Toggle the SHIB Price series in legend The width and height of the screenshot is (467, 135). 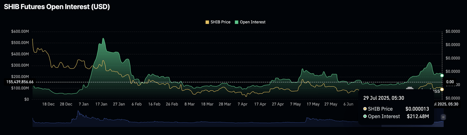(x=220, y=22)
